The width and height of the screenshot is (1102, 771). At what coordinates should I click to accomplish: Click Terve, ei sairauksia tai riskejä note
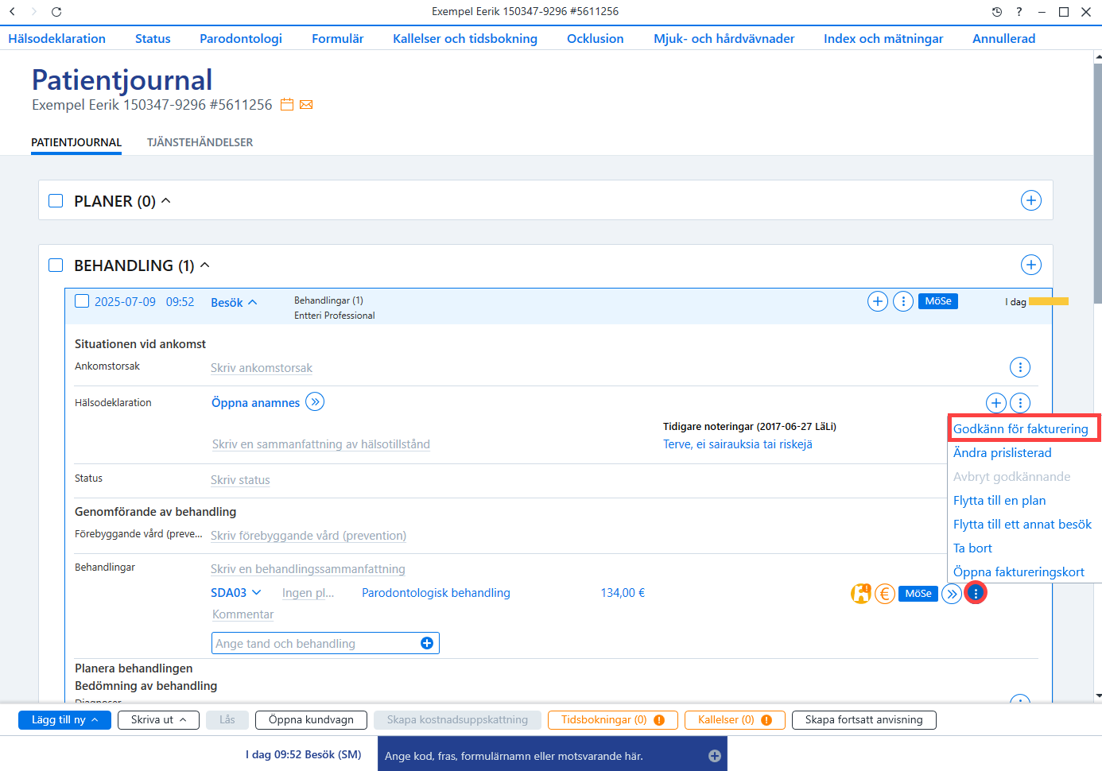[738, 444]
